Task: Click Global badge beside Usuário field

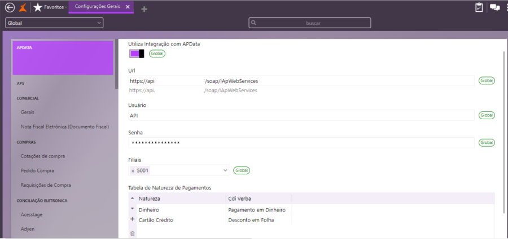Action: click(487, 115)
